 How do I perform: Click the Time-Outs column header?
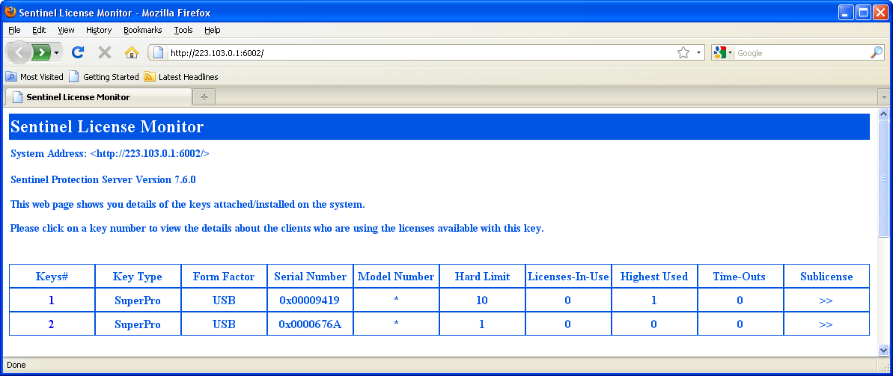tap(740, 277)
